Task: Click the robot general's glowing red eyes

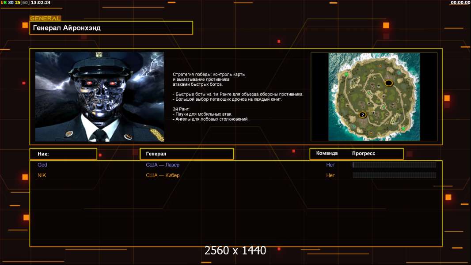Action: 100,83
